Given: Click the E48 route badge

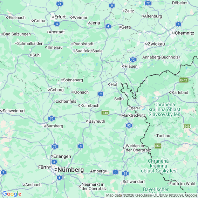Looking at the screenshot, I should pyautogui.click(x=105, y=112).
